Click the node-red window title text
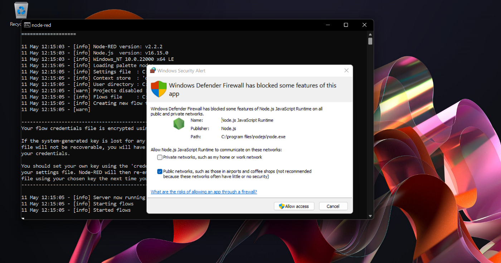 42,25
